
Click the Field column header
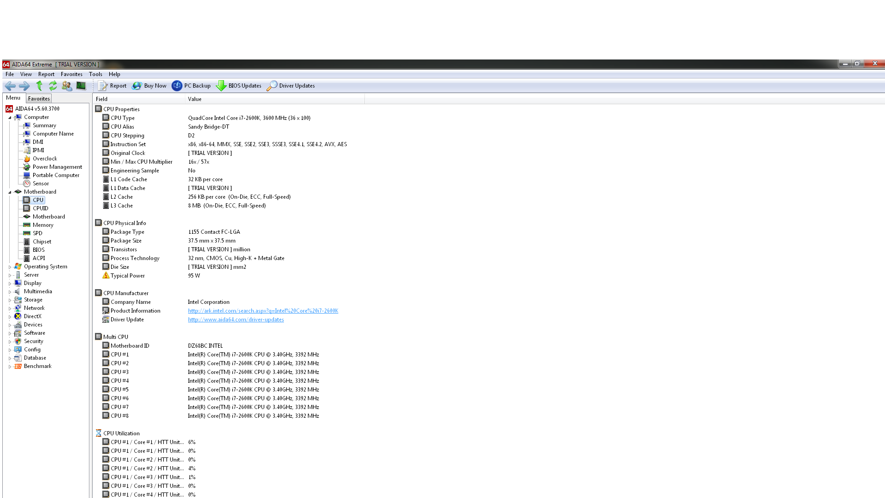(139, 99)
